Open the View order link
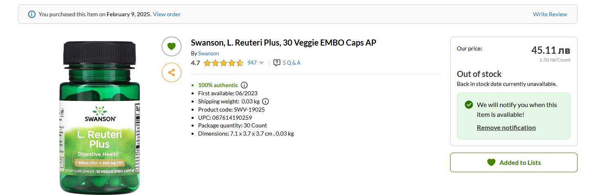The image size is (600, 195). [167, 14]
